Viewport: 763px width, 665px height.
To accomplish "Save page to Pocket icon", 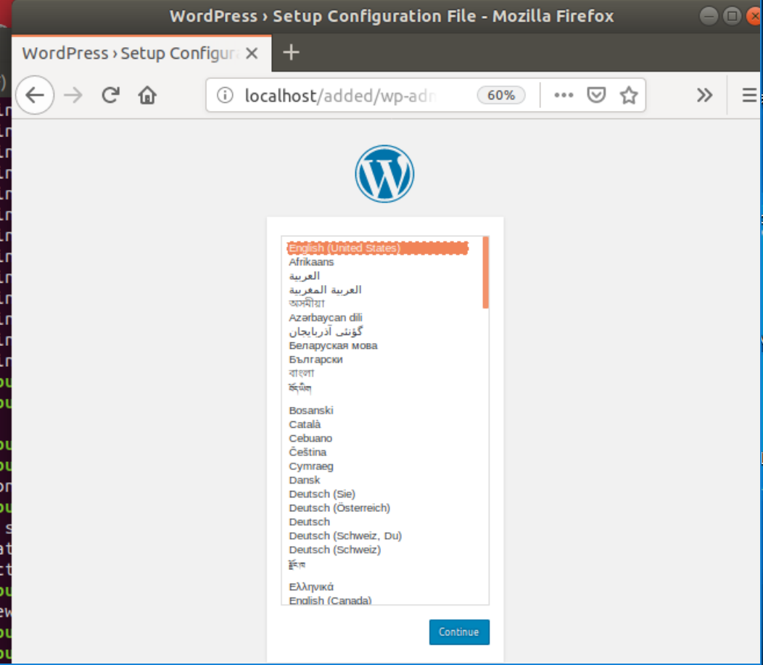I will click(x=596, y=95).
